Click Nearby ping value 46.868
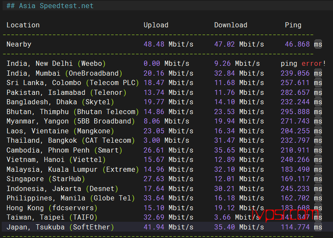Screen dimensions: 333x238 pyautogui.click(x=297, y=44)
